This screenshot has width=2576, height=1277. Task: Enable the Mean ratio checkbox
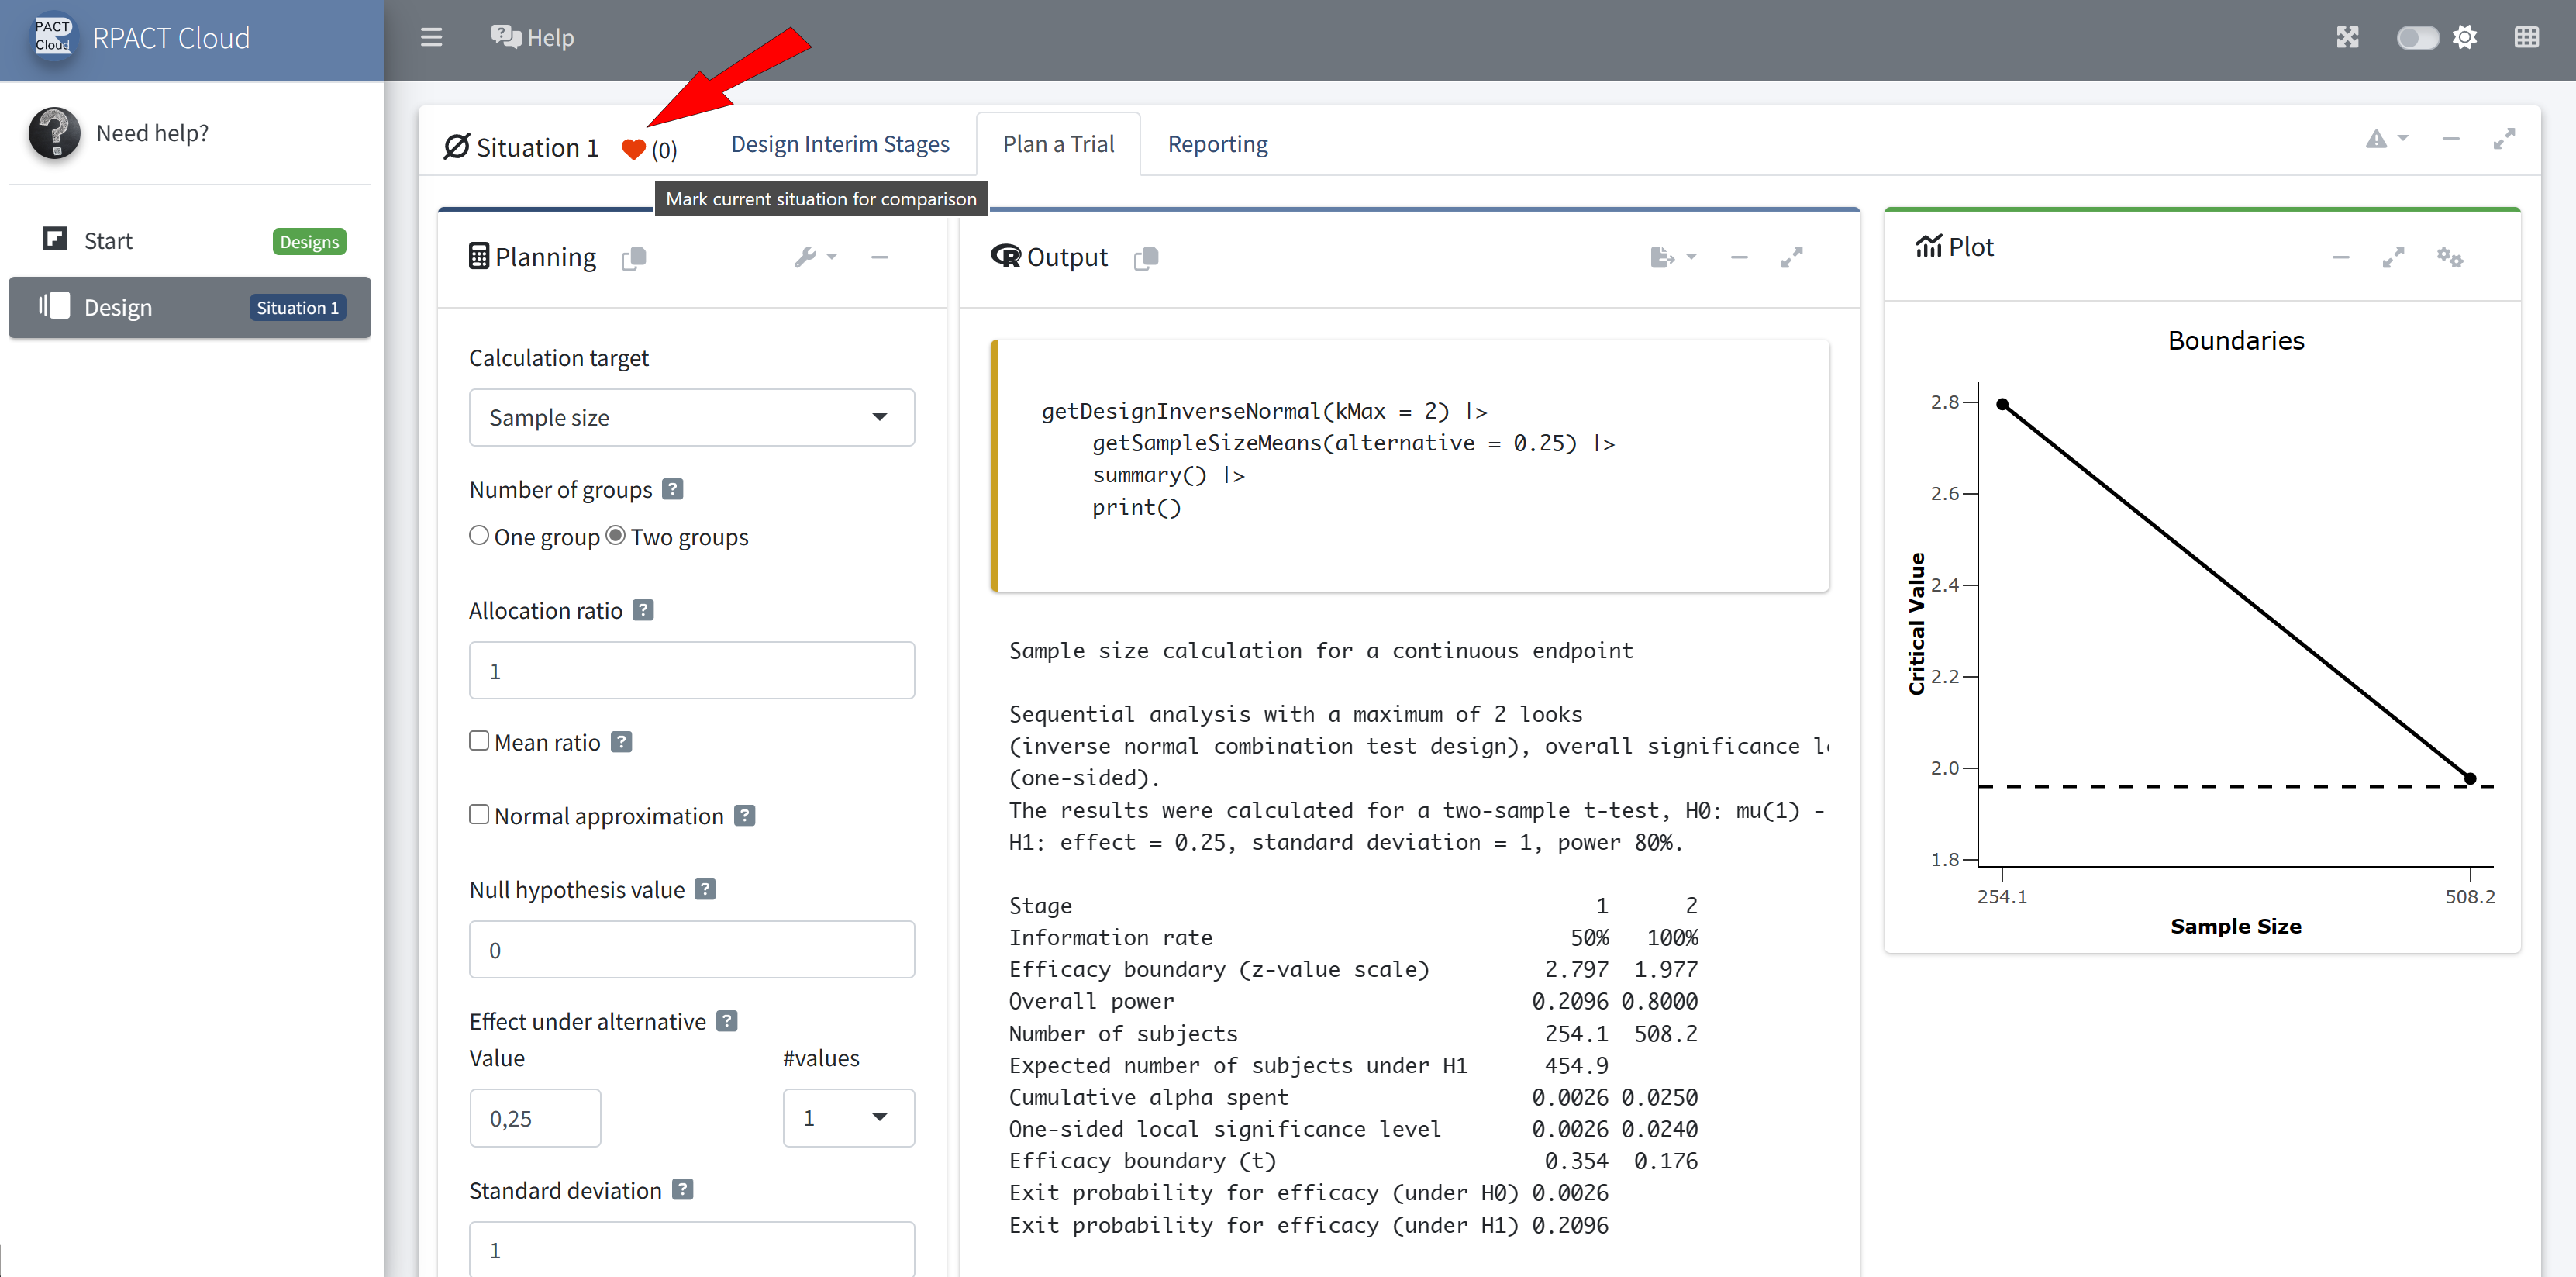coord(479,741)
